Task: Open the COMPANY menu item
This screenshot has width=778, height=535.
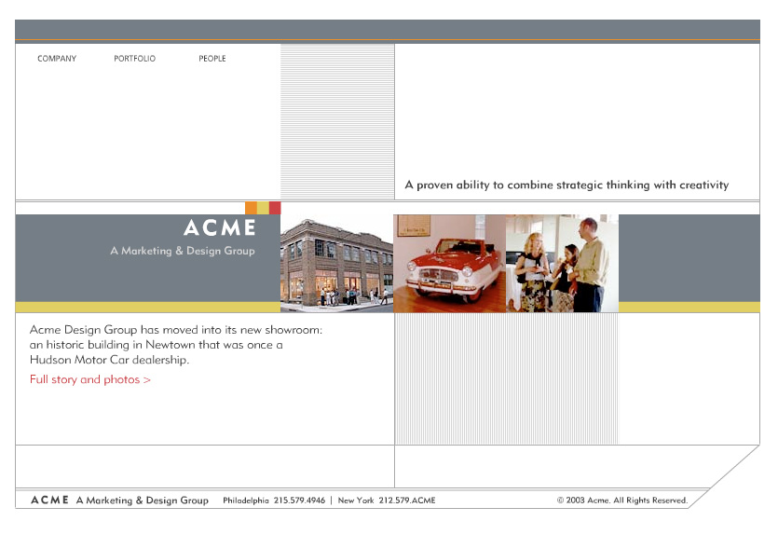Action: tap(57, 59)
